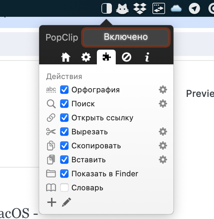Click the PopClip menu bar icon
Viewport: 214px width, 219px height.
[107, 8]
